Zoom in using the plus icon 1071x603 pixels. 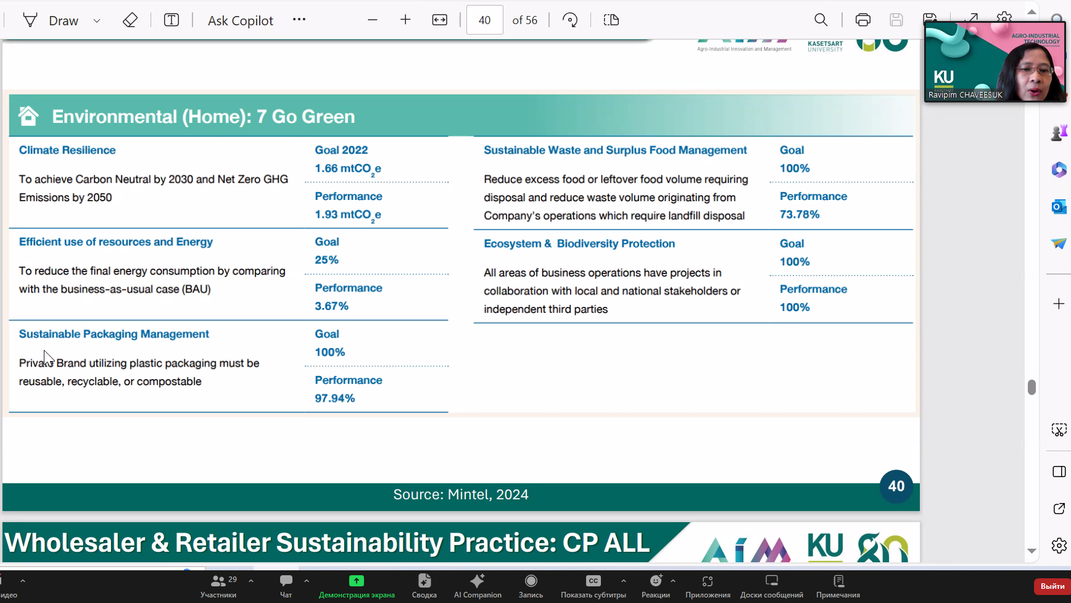click(405, 20)
